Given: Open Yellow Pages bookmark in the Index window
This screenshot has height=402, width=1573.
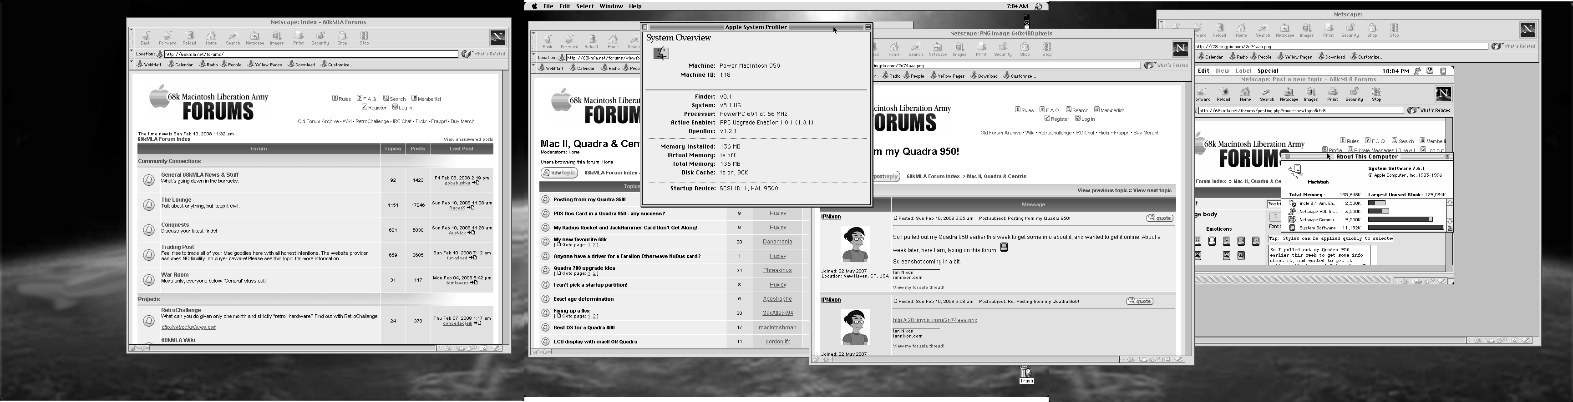Looking at the screenshot, I should point(265,64).
